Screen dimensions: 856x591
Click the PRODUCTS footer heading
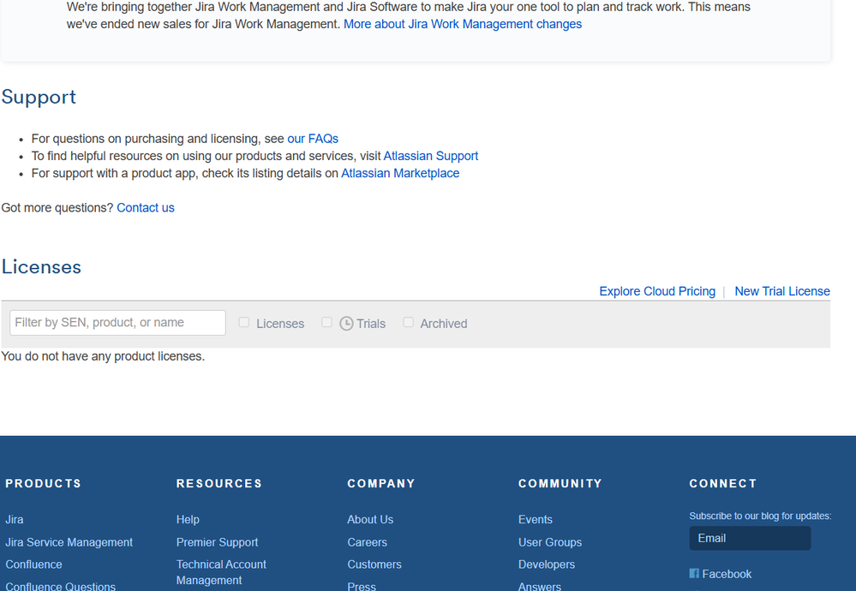[44, 483]
